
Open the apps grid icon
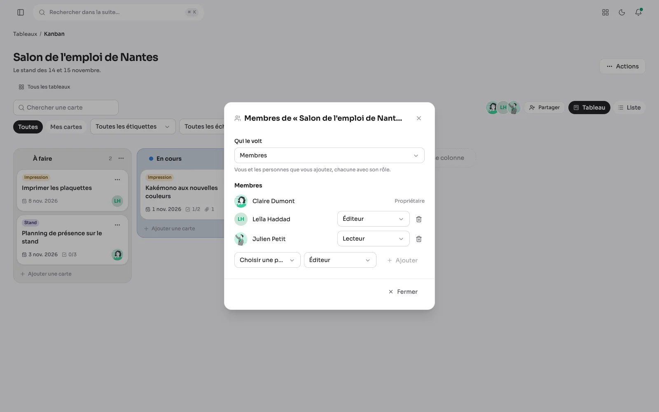pos(605,12)
